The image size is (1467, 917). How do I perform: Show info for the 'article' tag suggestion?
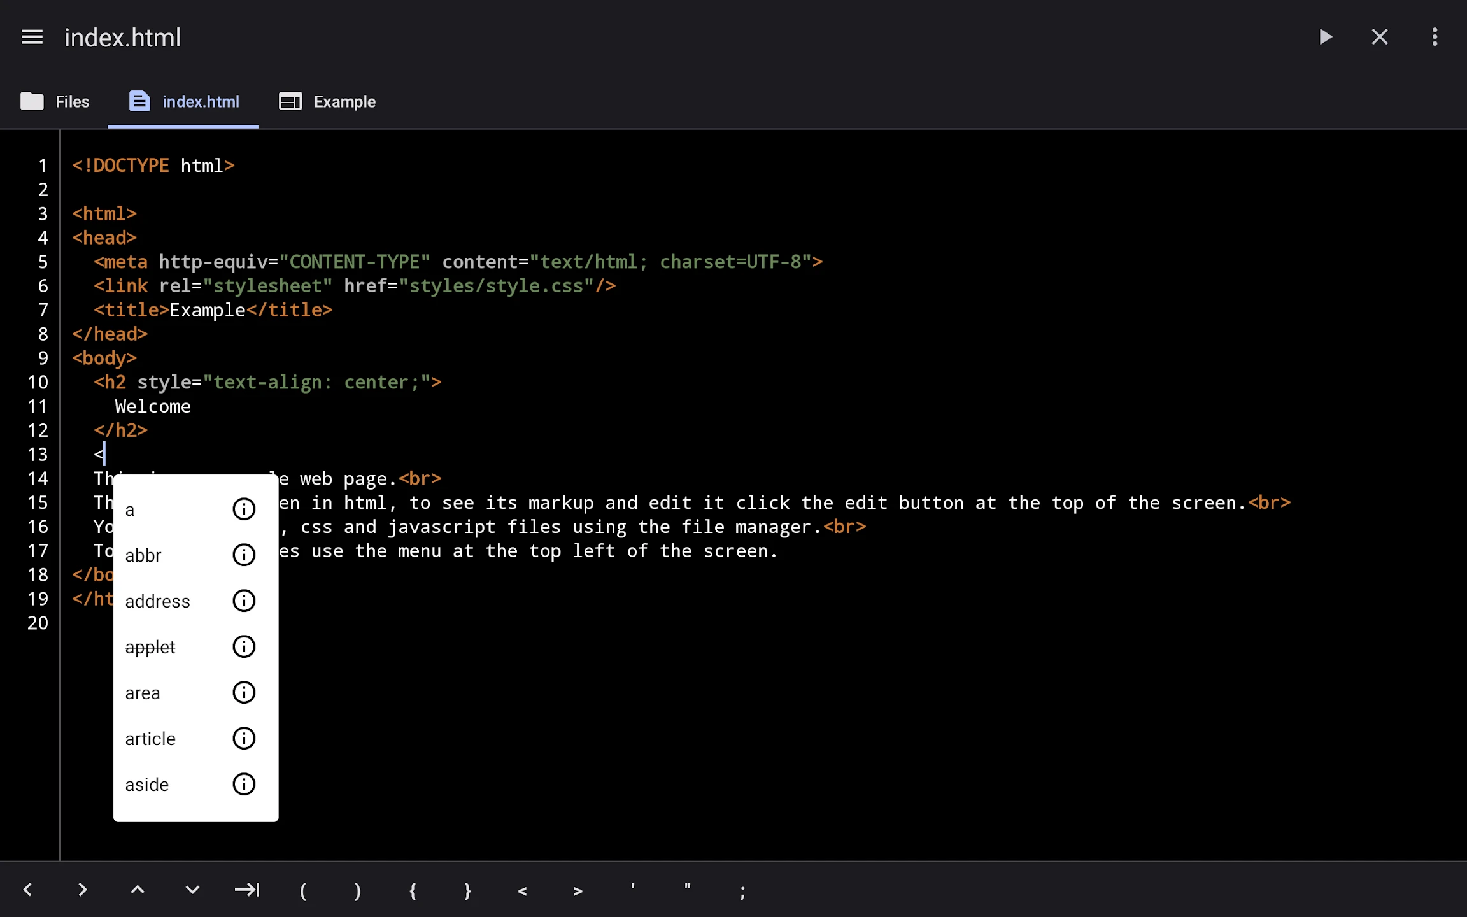(x=244, y=738)
